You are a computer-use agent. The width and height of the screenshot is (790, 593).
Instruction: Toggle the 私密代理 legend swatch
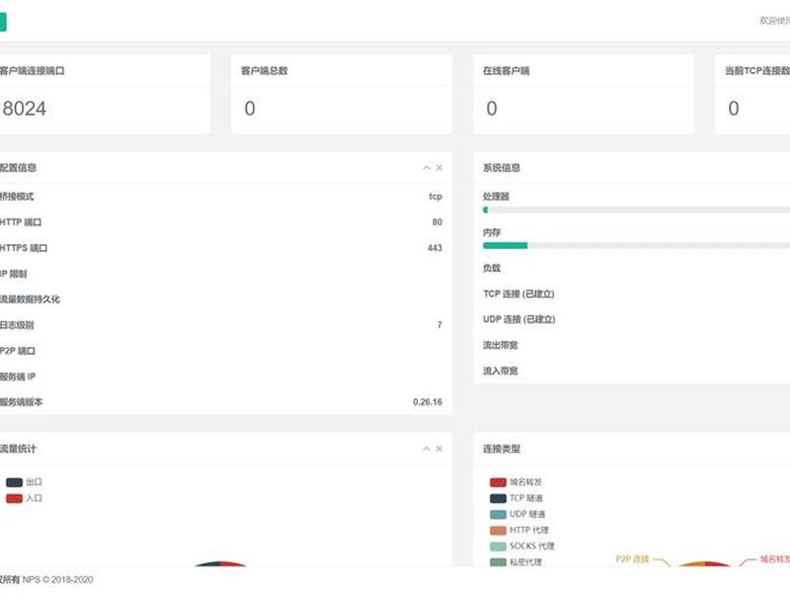tap(498, 562)
